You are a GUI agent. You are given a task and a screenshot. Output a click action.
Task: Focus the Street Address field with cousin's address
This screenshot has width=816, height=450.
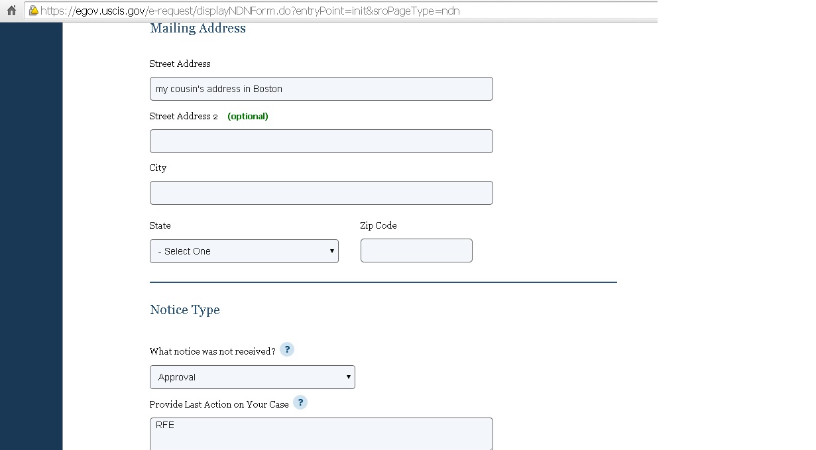pos(321,89)
